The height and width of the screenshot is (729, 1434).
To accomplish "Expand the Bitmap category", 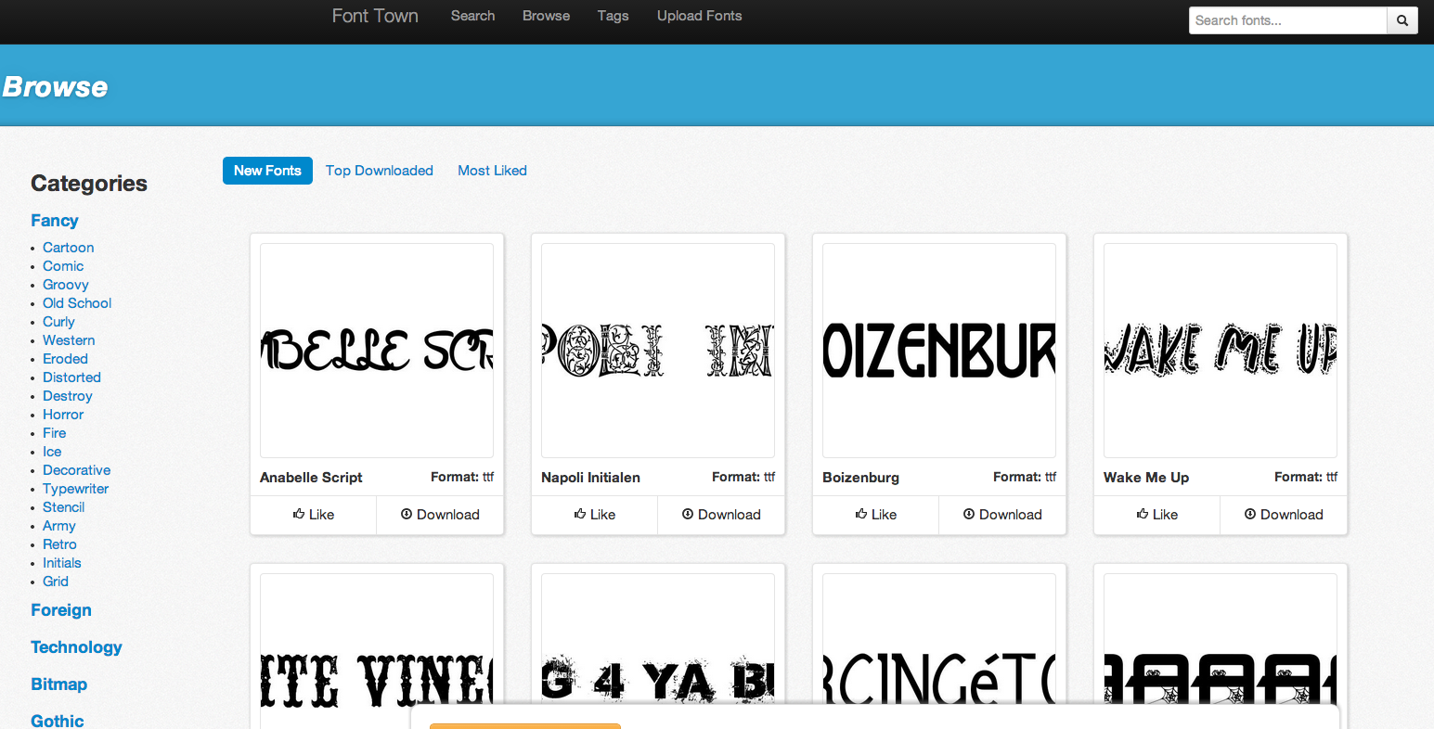I will coord(58,684).
